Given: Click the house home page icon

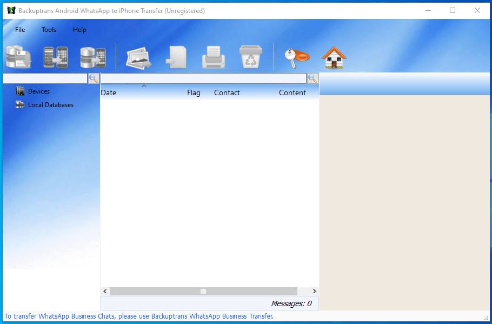Looking at the screenshot, I should [334, 57].
